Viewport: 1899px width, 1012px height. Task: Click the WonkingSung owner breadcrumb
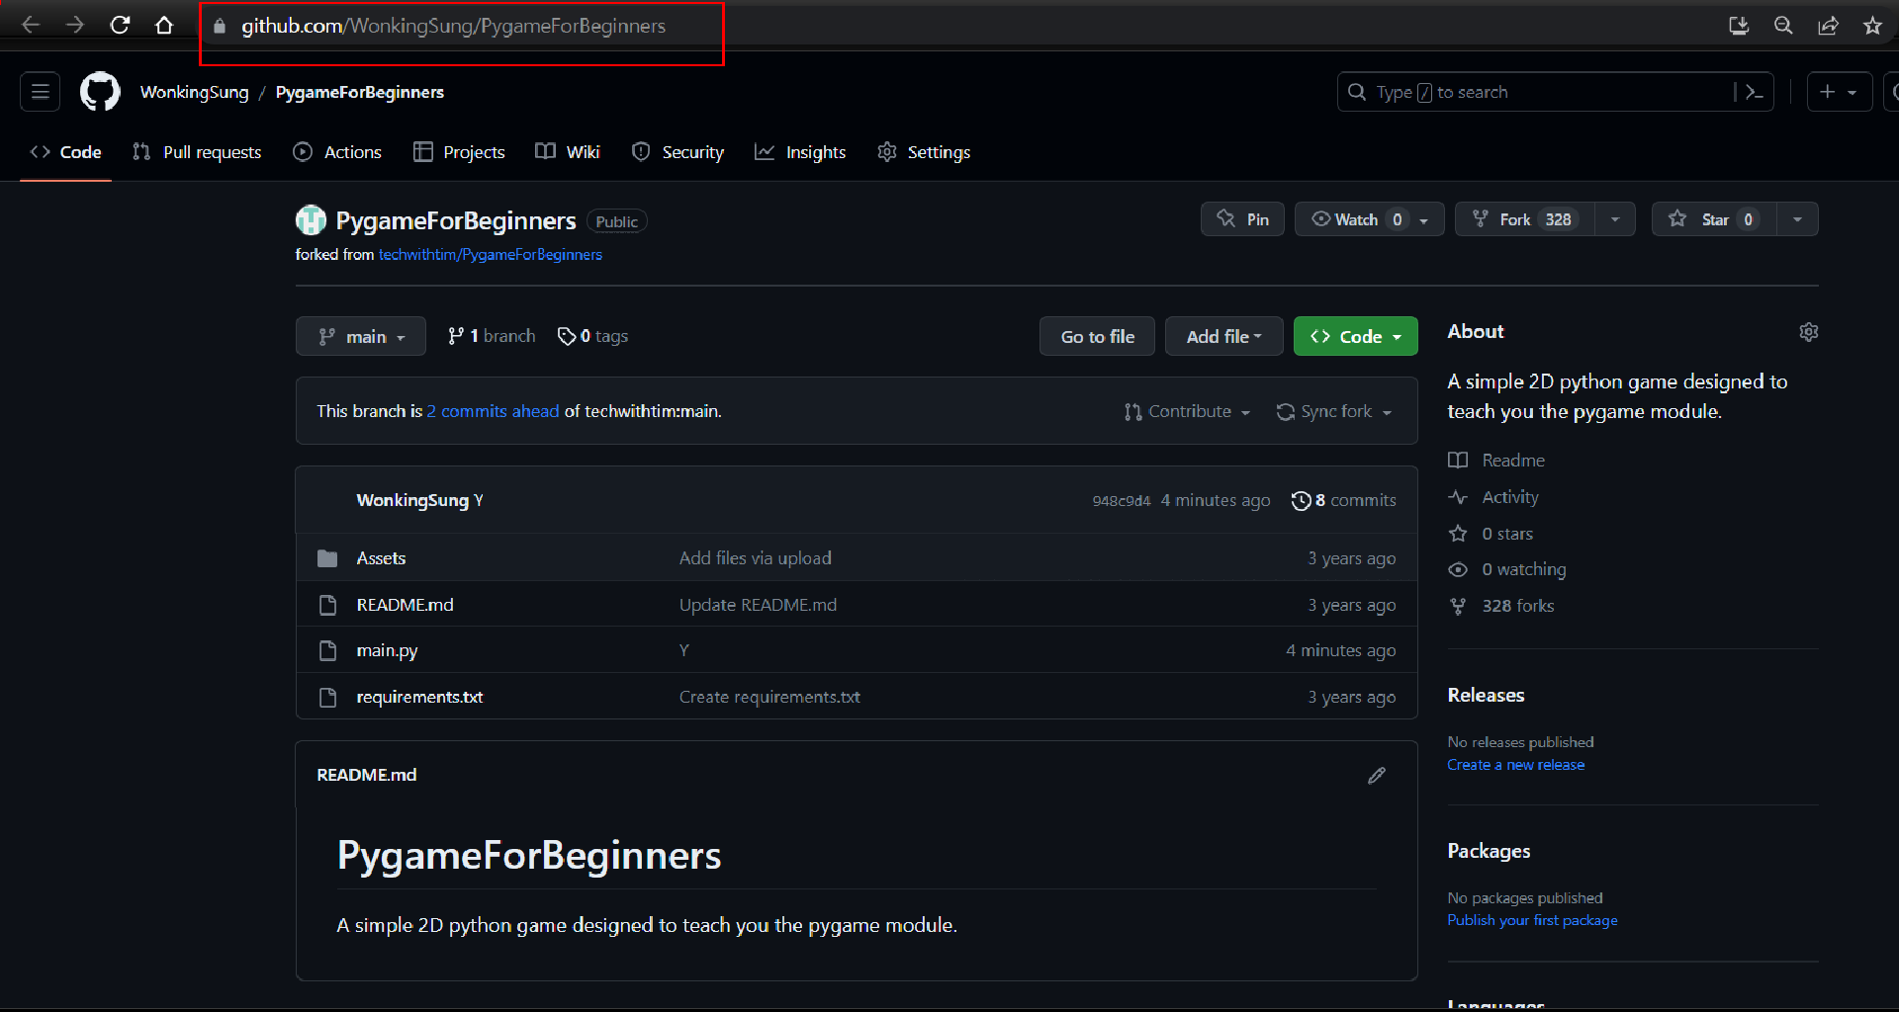[195, 92]
